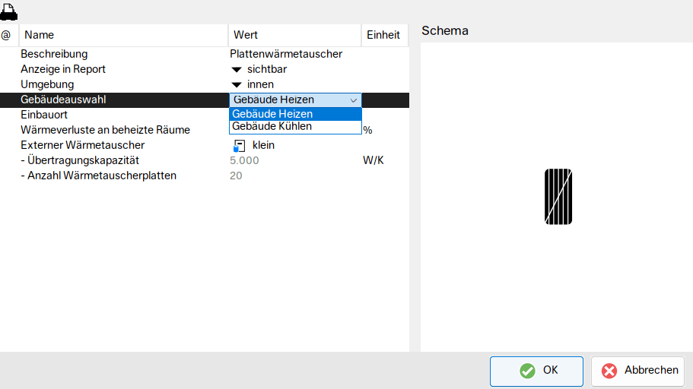Click the printer icon at top left
693x389 pixels.
click(x=9, y=11)
